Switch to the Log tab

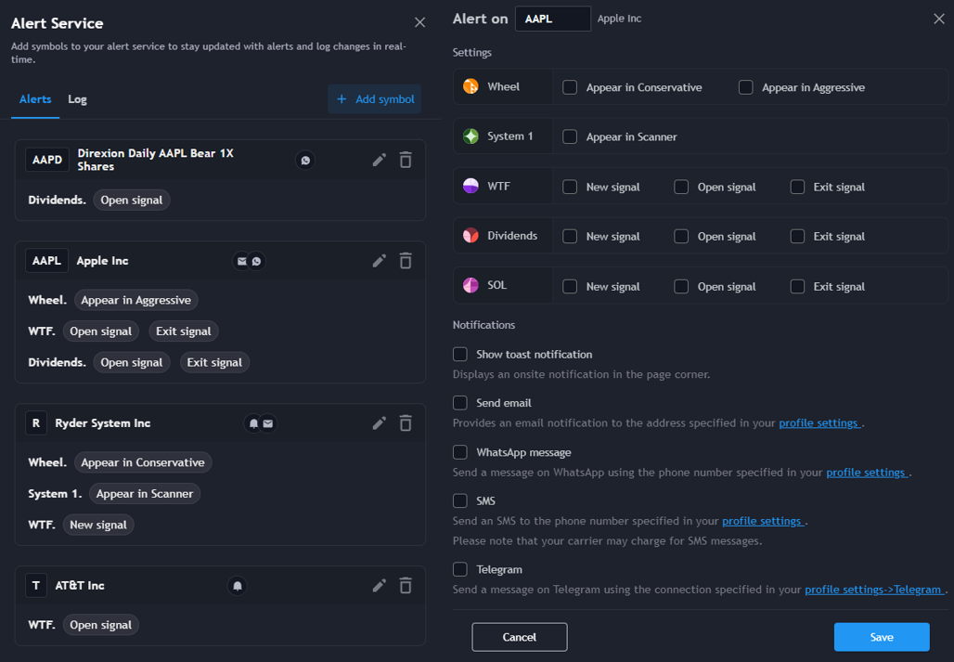(x=77, y=99)
